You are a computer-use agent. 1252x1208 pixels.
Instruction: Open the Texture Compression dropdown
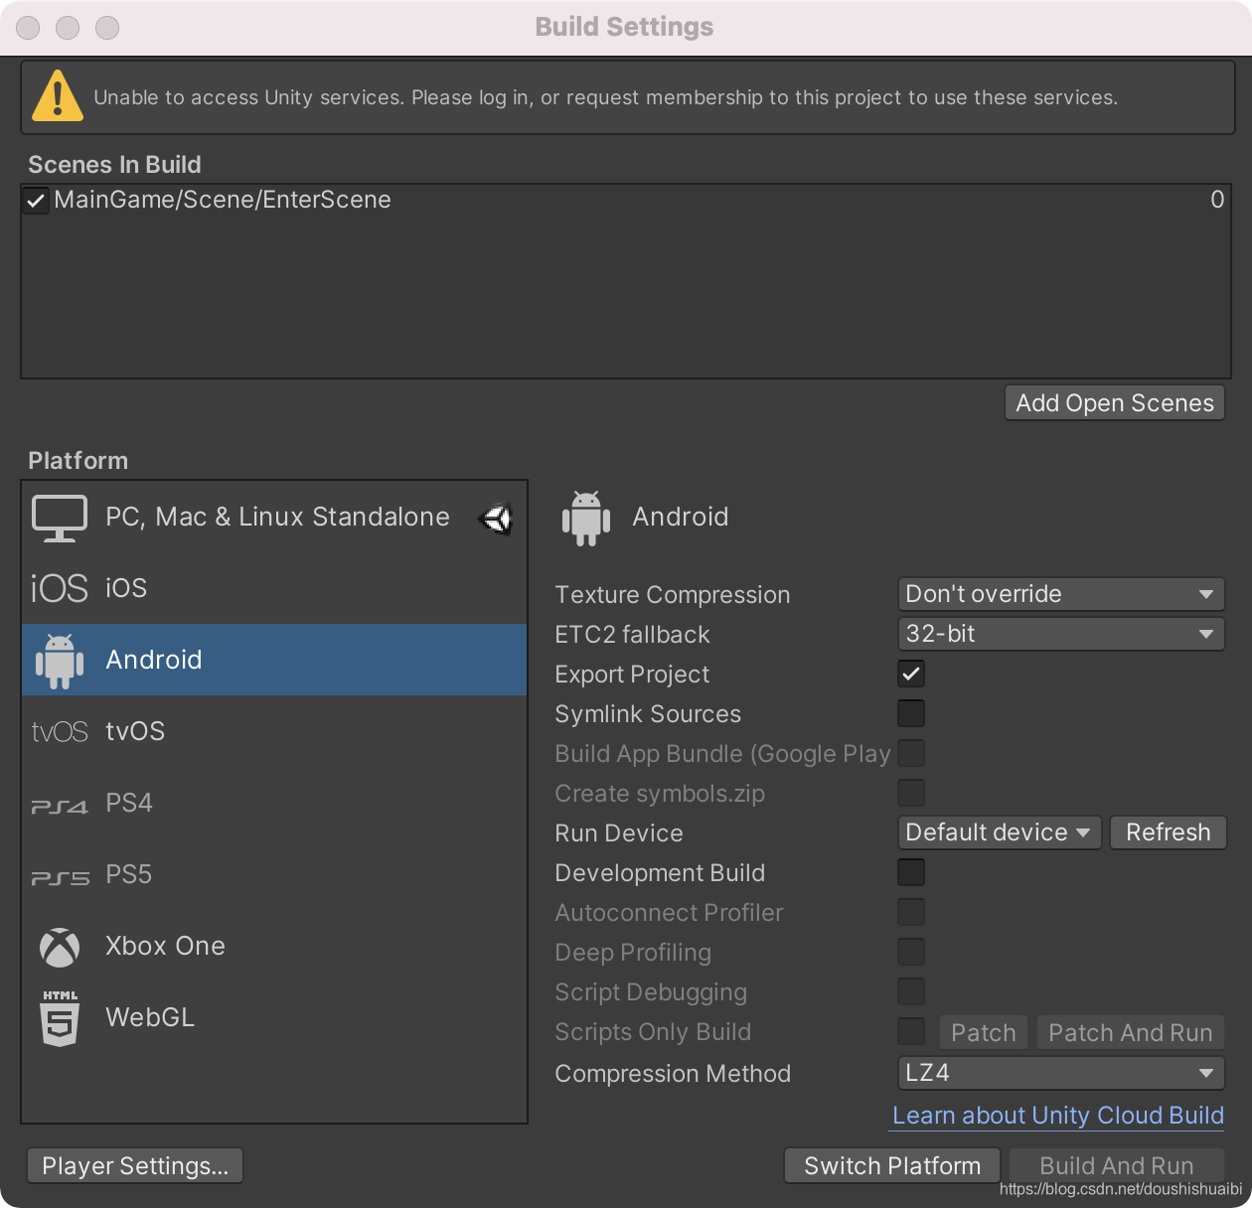point(1059,594)
